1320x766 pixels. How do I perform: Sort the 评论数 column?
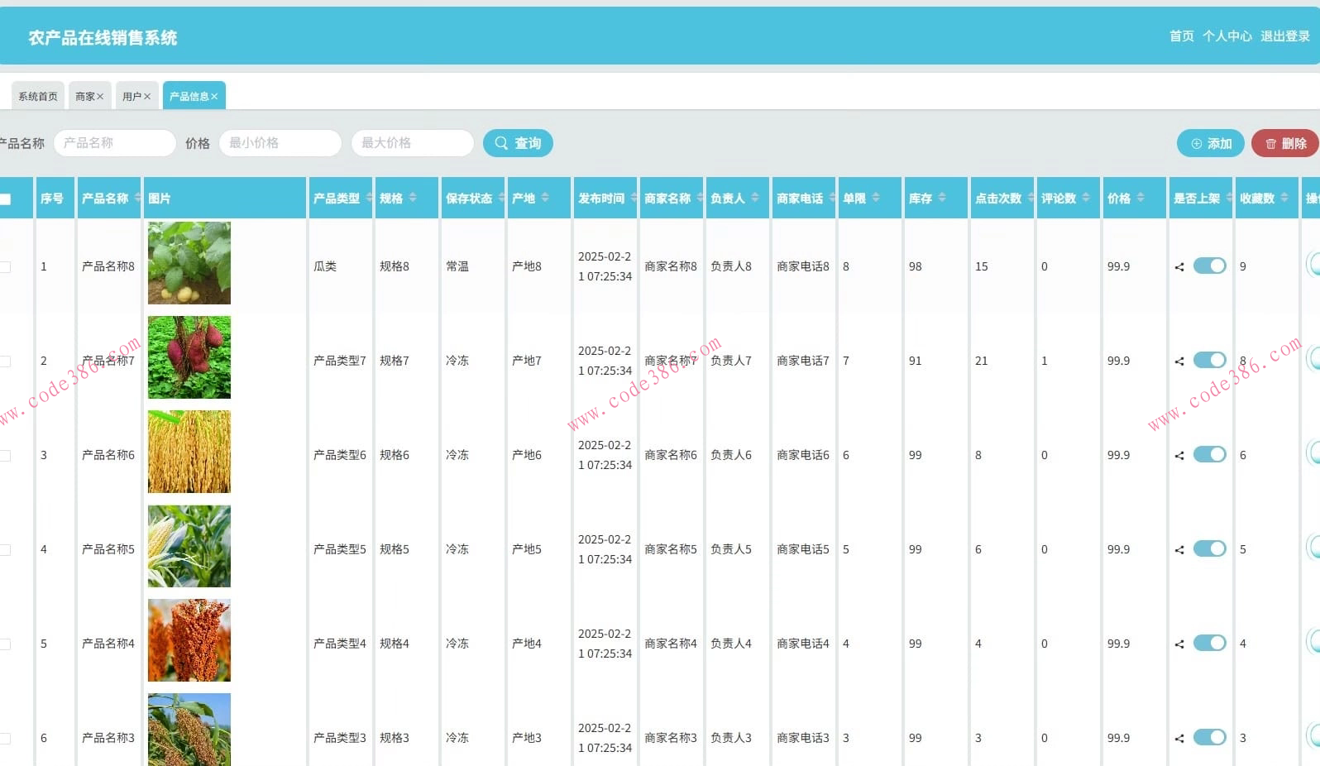1086,198
